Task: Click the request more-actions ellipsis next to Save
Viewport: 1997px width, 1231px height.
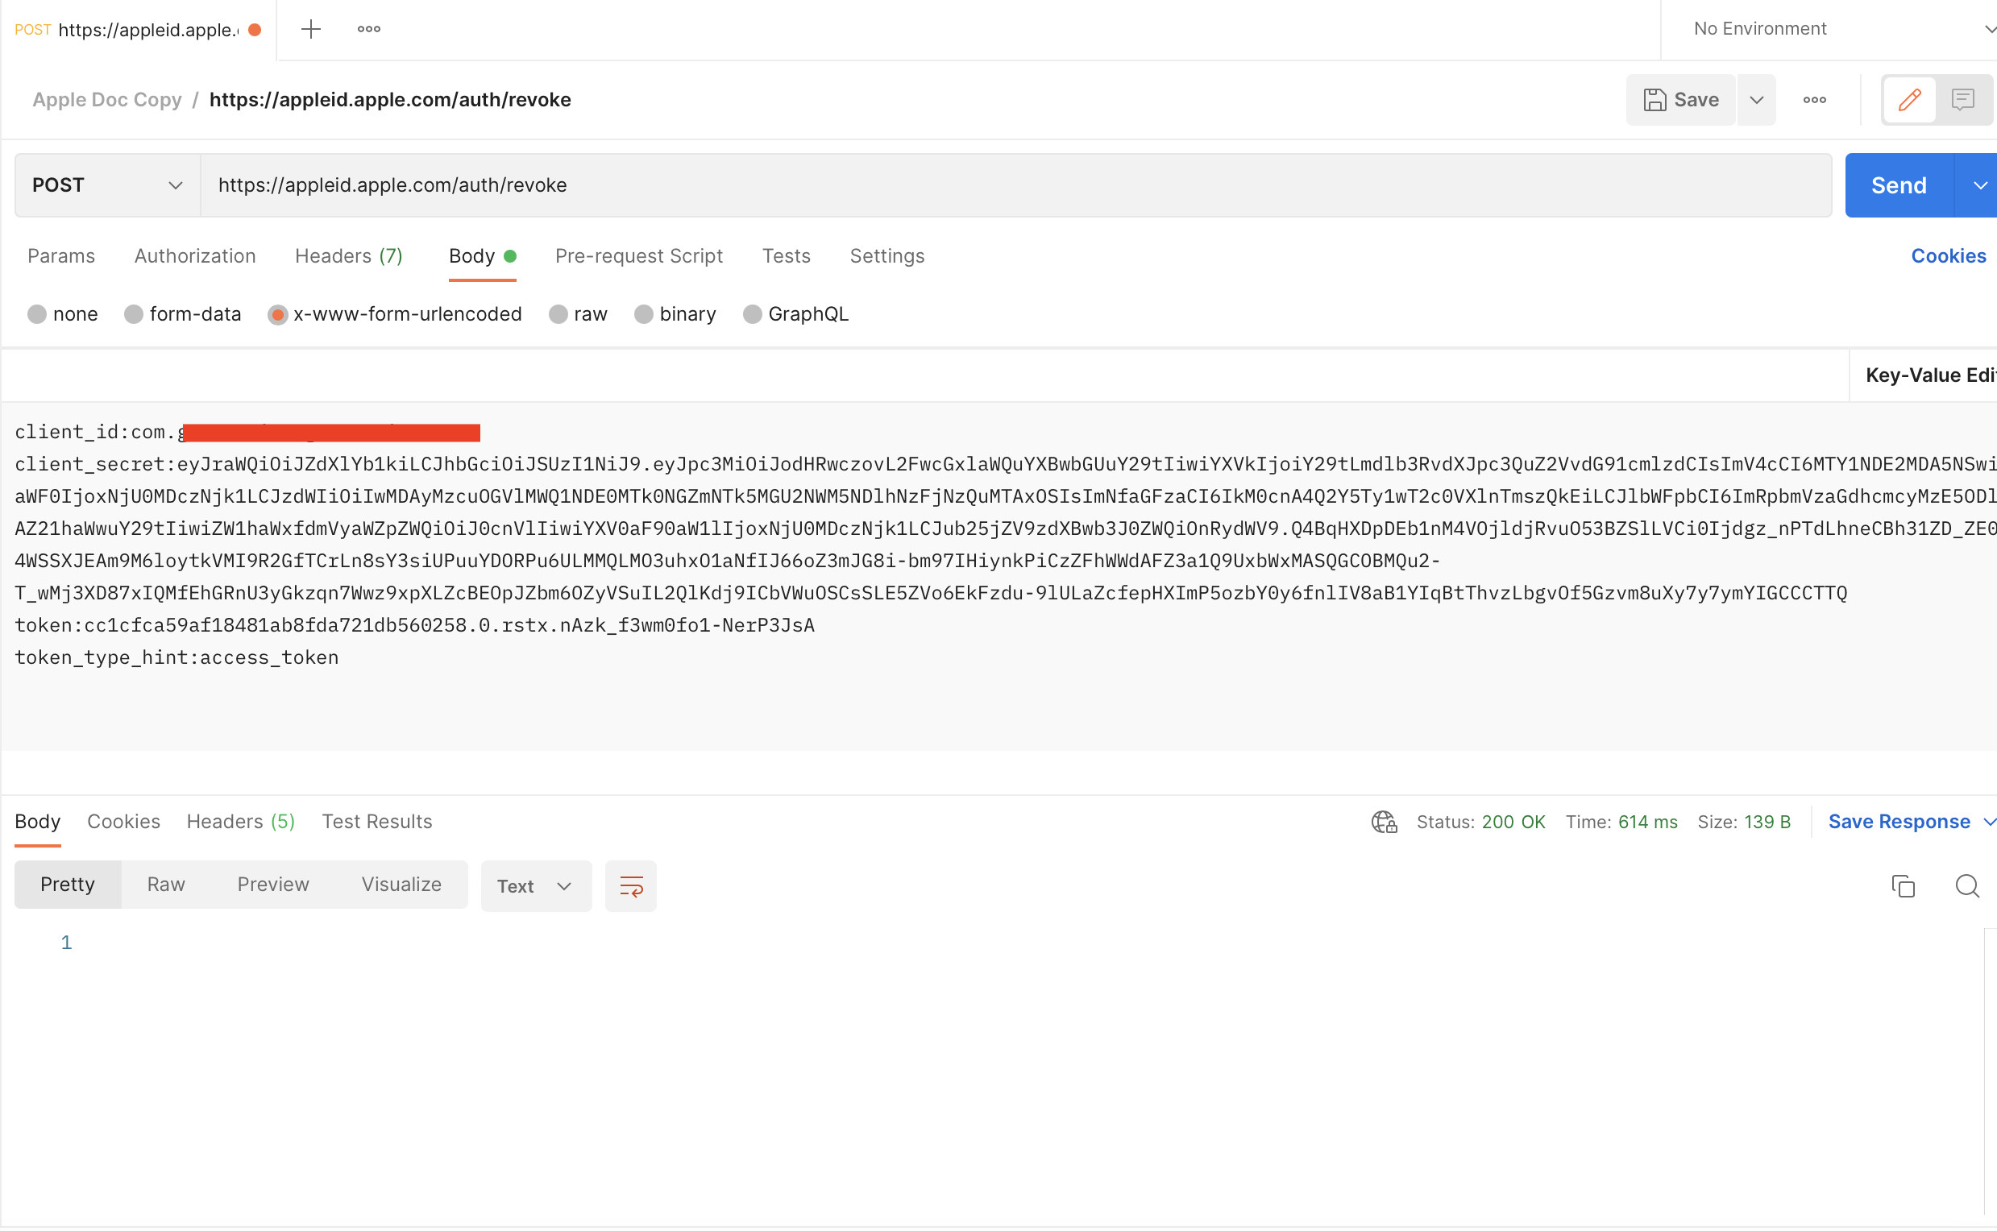Action: tap(1814, 99)
